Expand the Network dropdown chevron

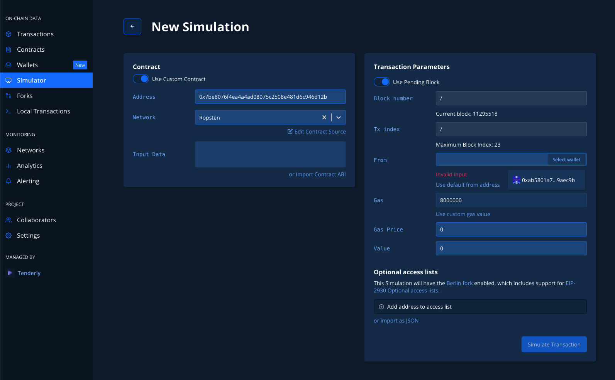pos(339,117)
